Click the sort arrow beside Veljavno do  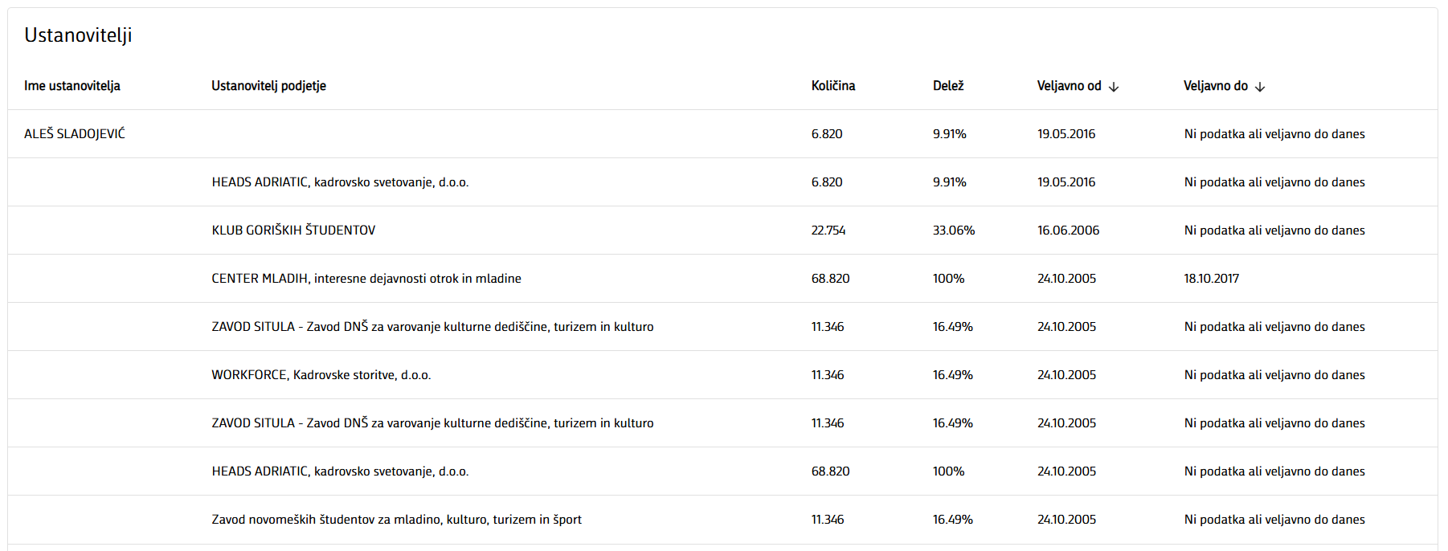pos(1260,87)
